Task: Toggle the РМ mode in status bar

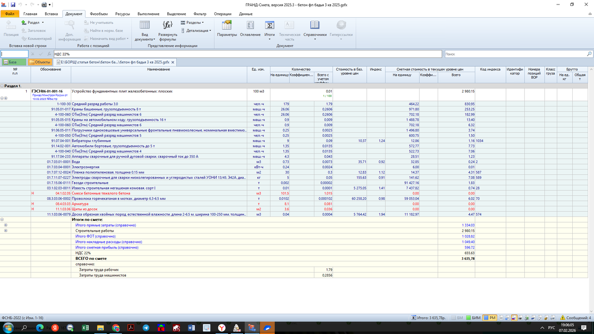Action: click(490, 317)
